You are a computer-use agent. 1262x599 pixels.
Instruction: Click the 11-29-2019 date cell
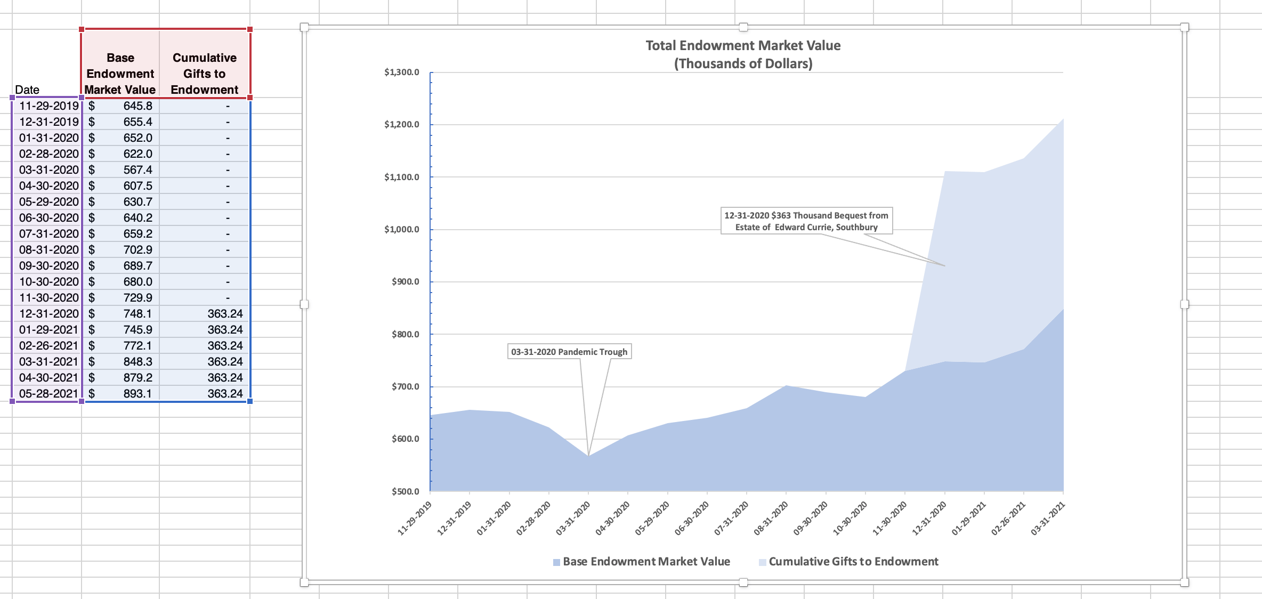pos(47,106)
